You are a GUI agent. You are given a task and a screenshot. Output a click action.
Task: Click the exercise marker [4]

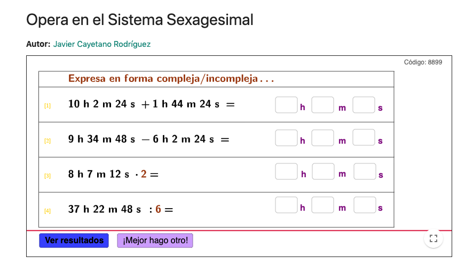(x=48, y=211)
